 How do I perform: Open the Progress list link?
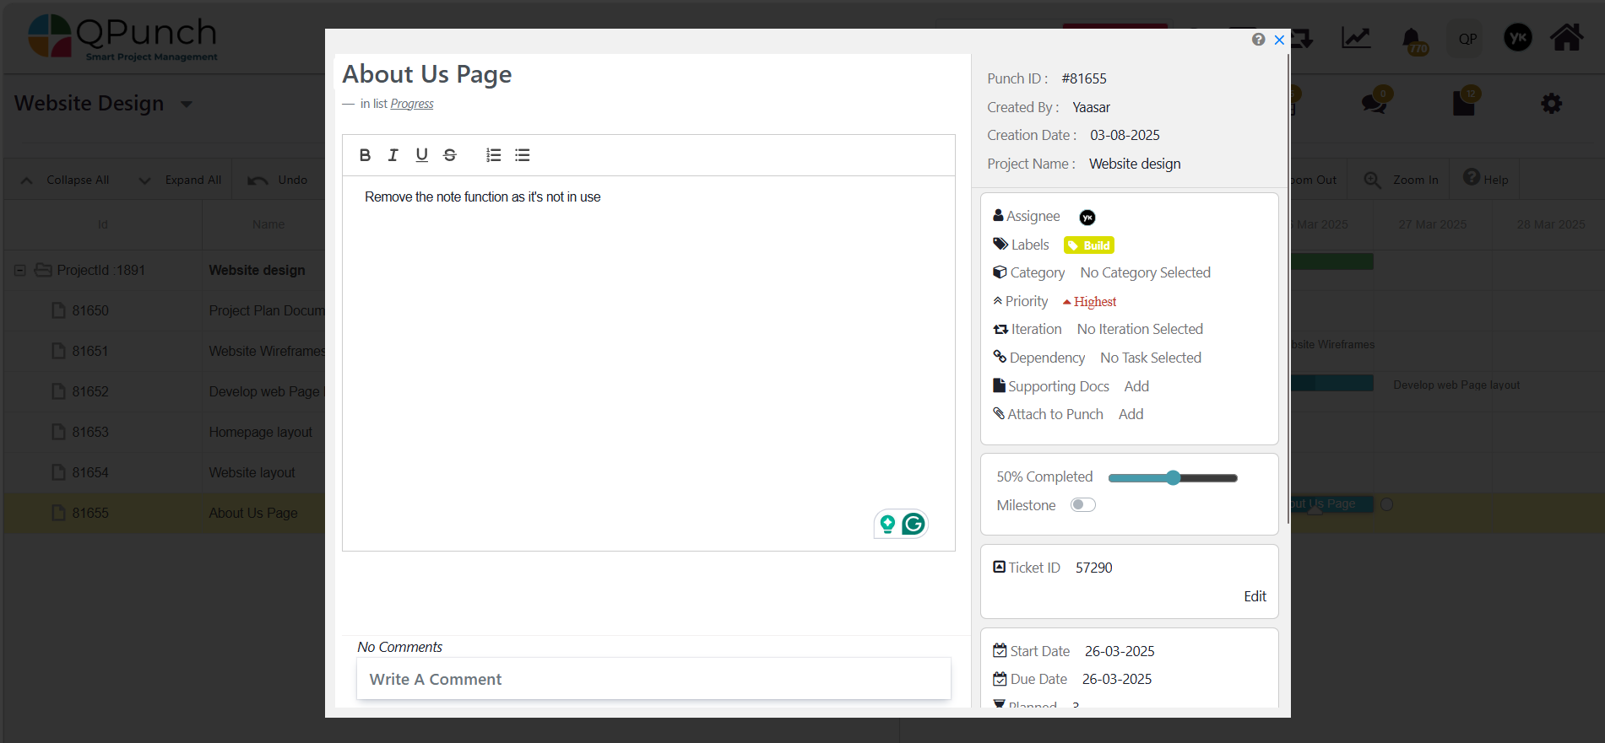tap(412, 104)
